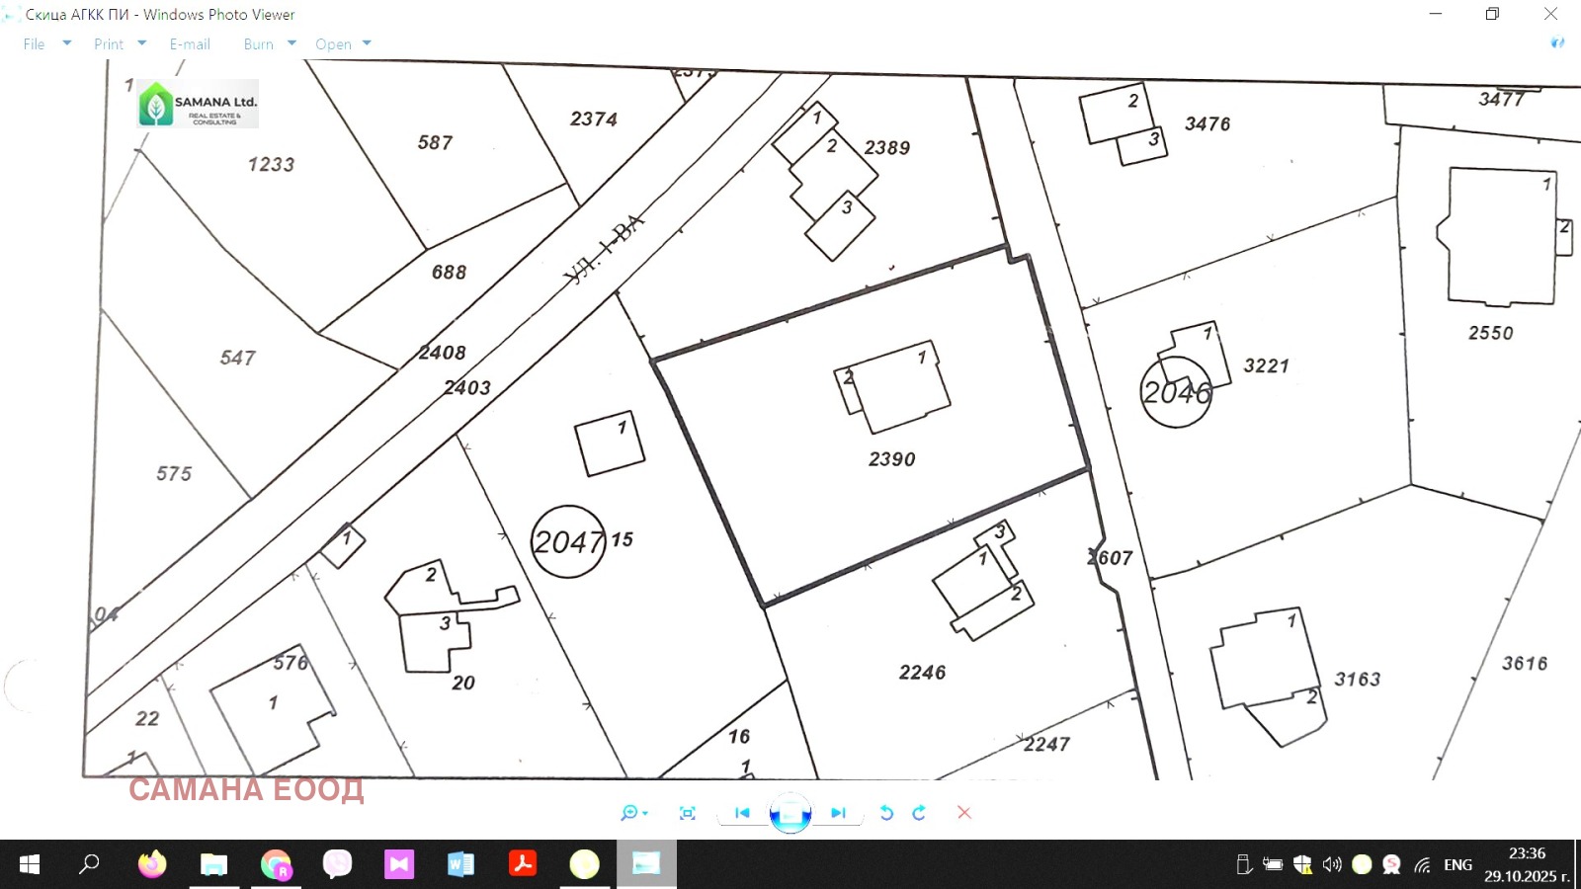
Task: Switch image to actual size view
Action: pyautogui.click(x=688, y=813)
